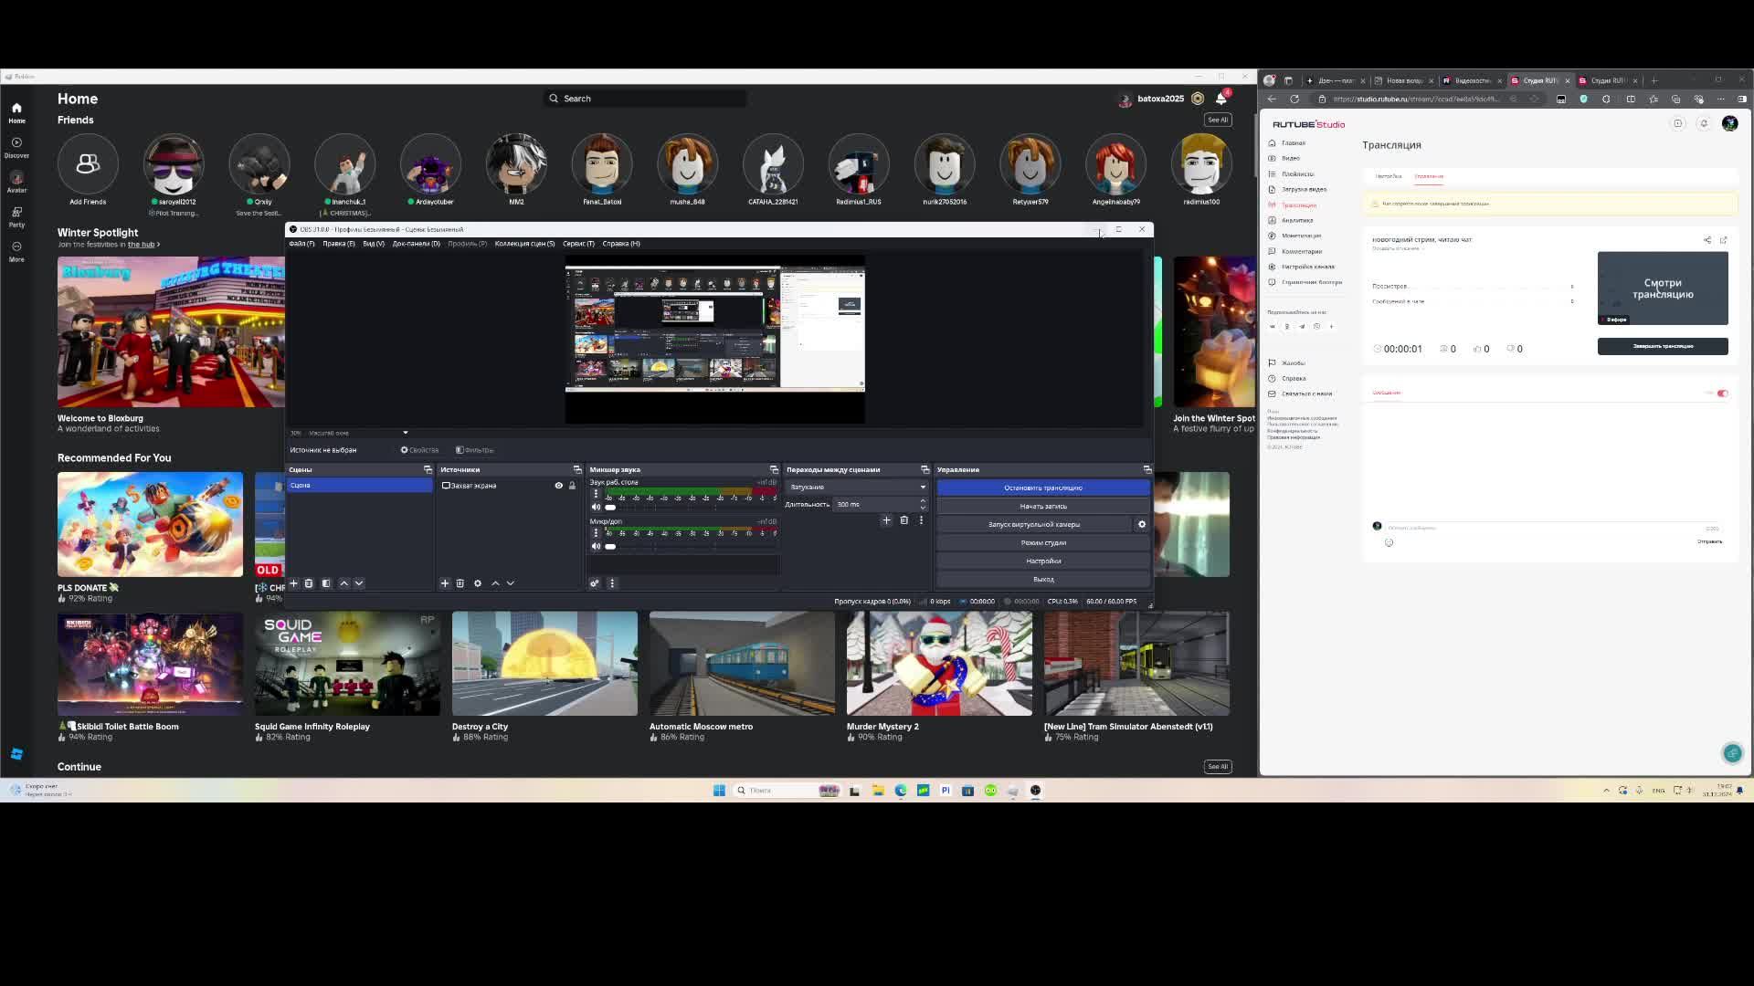Click Остановить трансляцию in OBS
This screenshot has width=1754, height=986.
point(1043,488)
